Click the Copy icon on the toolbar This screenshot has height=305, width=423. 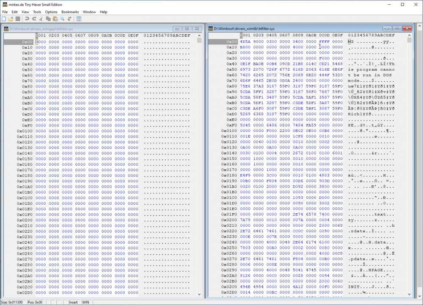[x=48, y=19]
